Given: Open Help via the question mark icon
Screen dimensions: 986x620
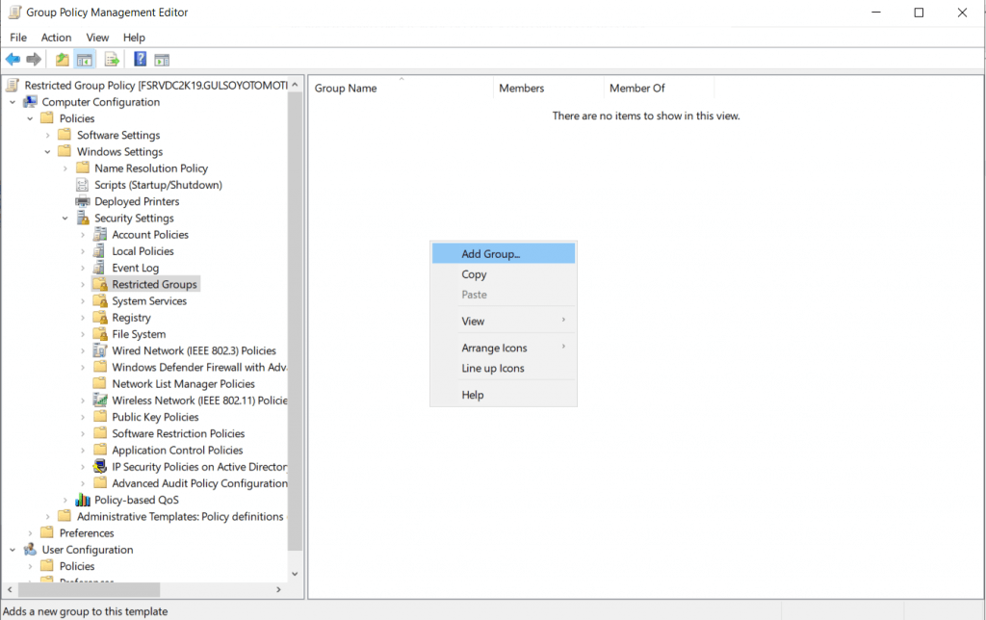Looking at the screenshot, I should (x=140, y=60).
